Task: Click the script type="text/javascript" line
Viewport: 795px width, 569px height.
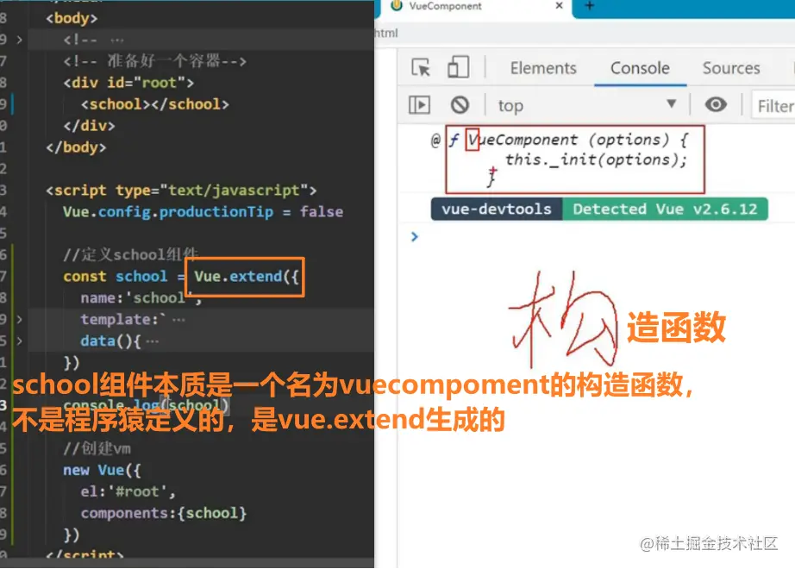Action: (181, 191)
